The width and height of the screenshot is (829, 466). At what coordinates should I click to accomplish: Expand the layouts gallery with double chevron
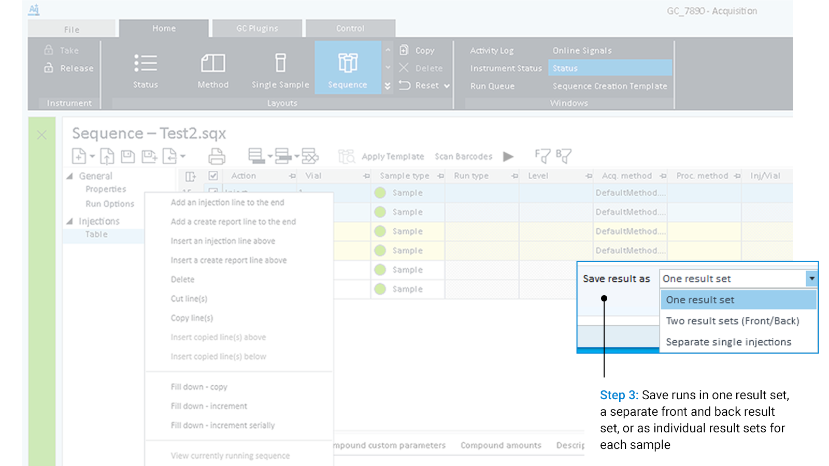tap(388, 86)
